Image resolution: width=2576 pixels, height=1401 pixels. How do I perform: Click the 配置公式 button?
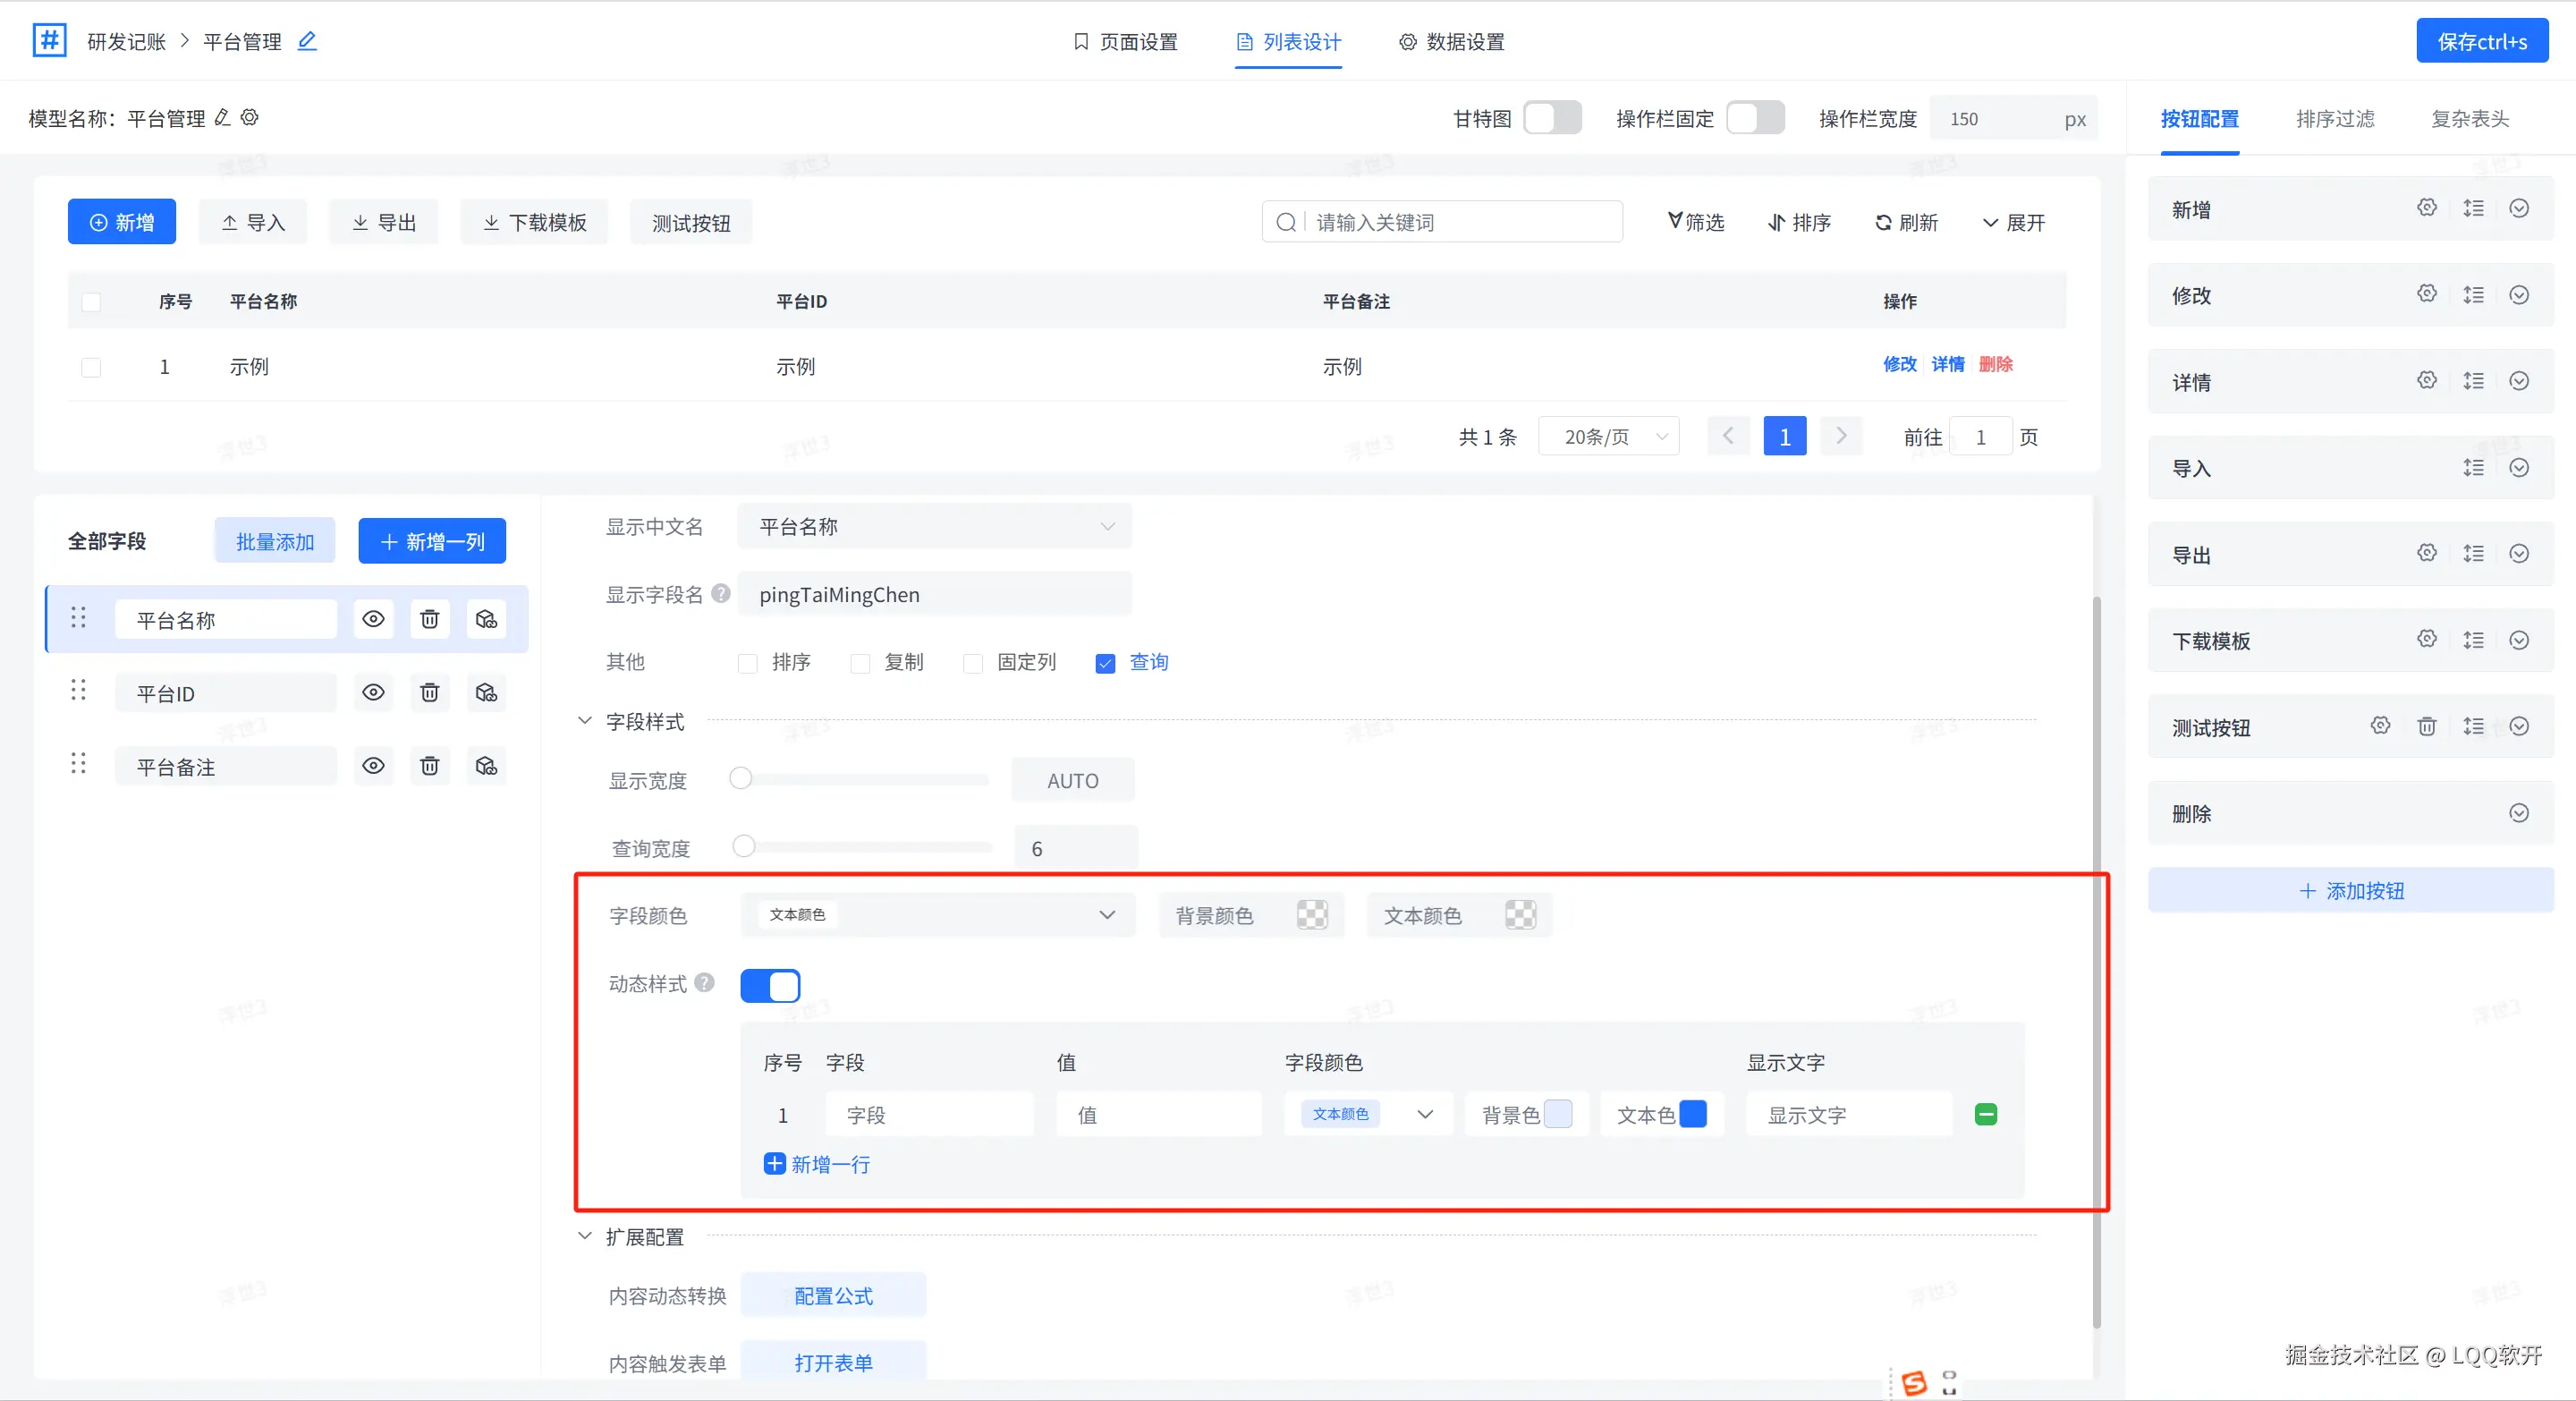pos(833,1296)
